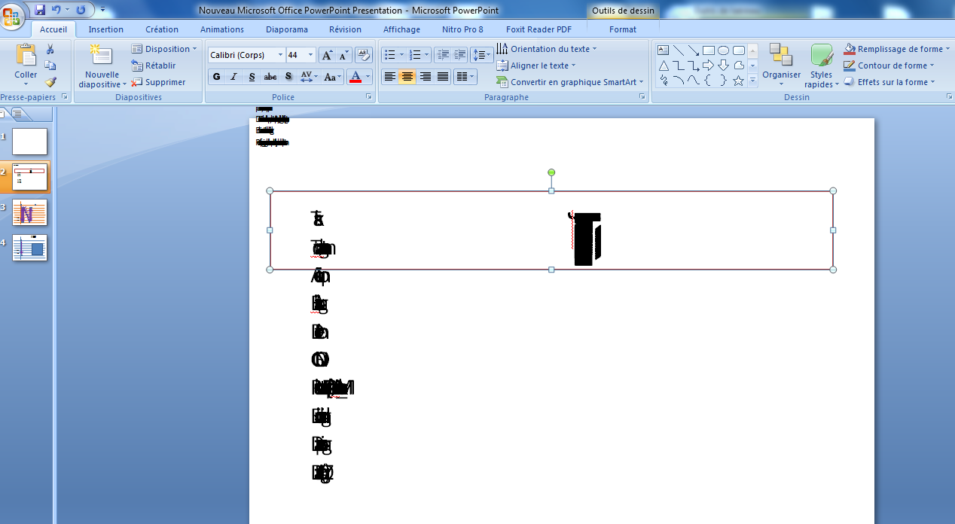Viewport: 955px width, 524px height.
Task: Pick the straight line shape
Action: pyautogui.click(x=679, y=50)
